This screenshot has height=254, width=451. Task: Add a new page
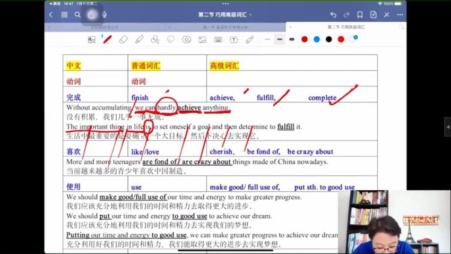click(374, 15)
